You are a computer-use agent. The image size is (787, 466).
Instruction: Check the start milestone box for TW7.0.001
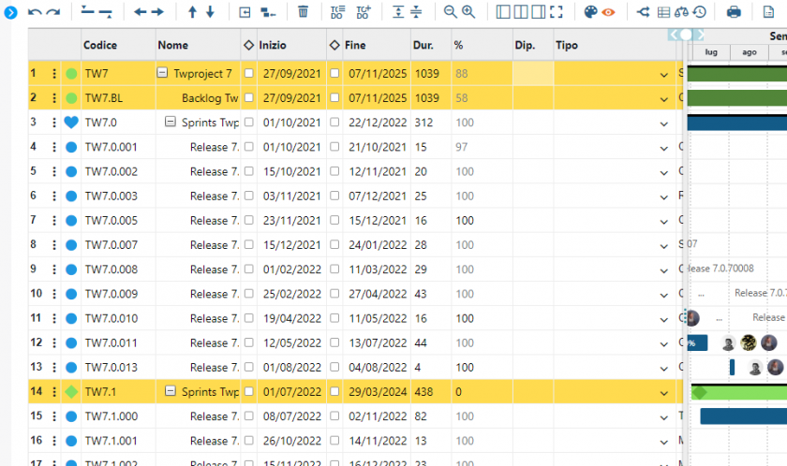(x=249, y=147)
